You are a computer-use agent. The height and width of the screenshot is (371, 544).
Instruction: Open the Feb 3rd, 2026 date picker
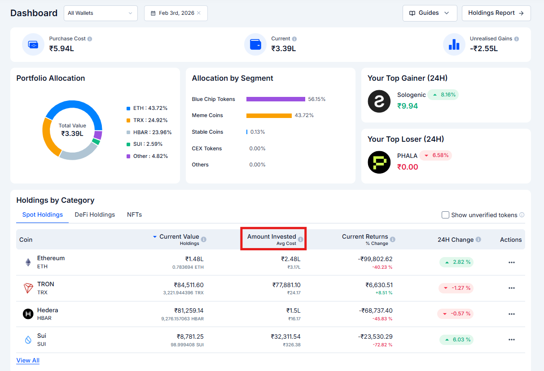coord(176,13)
